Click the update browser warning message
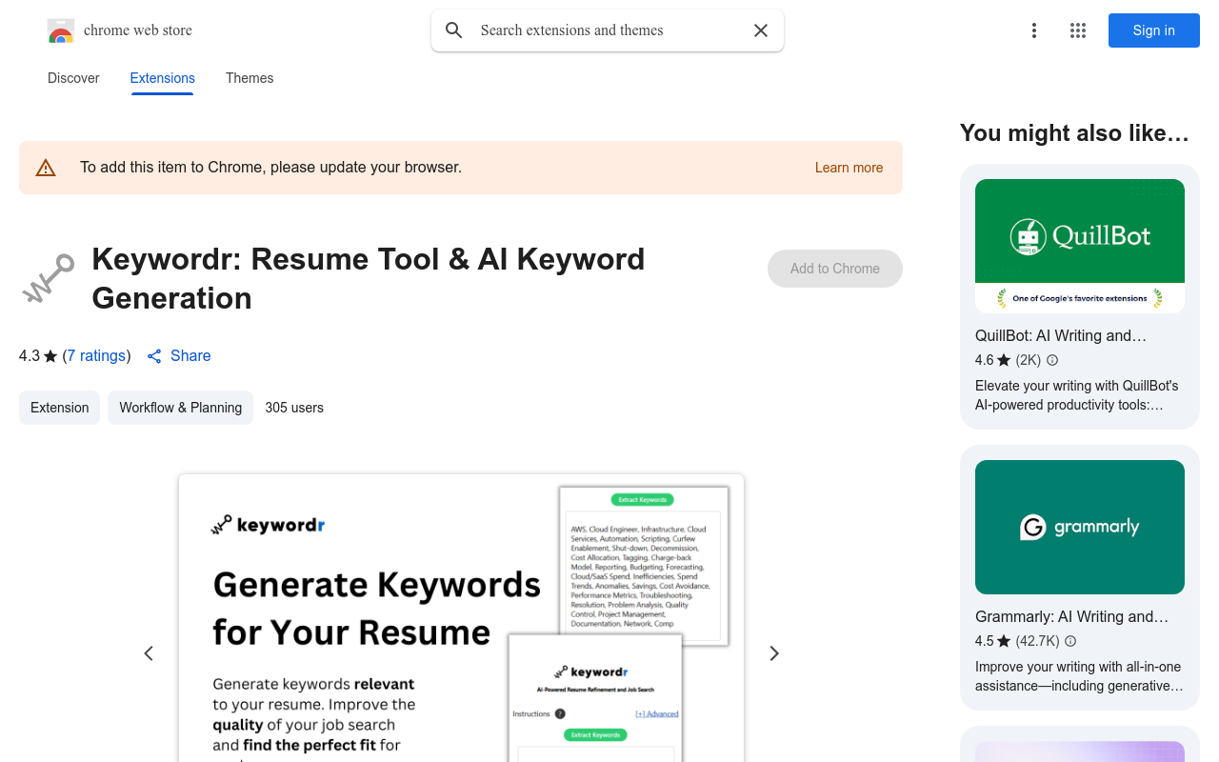The image size is (1219, 762). click(270, 168)
